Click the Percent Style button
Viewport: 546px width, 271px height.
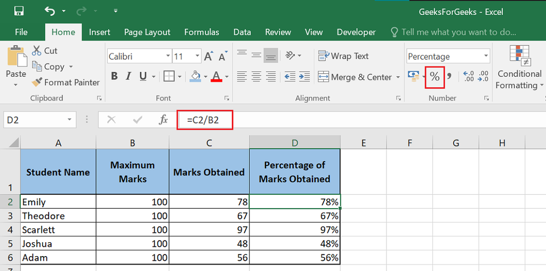point(435,77)
